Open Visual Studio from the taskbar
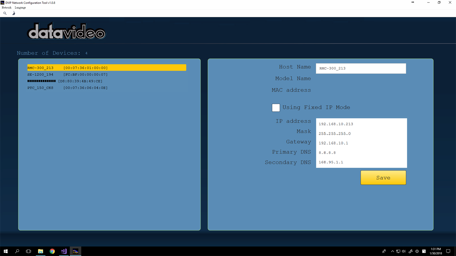The image size is (456, 256). point(64,251)
